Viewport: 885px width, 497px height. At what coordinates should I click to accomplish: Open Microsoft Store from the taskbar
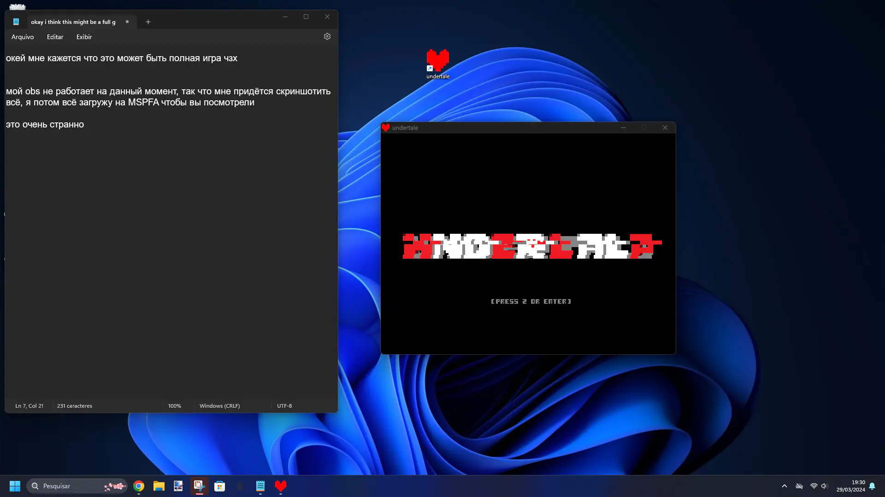click(220, 486)
